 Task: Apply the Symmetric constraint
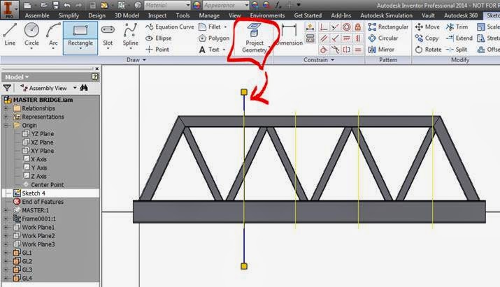(347, 50)
